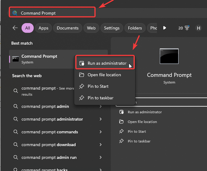Screen dimensions: 207x171
Task: Click the Command Prompt best match icon
Action: pos(15,59)
